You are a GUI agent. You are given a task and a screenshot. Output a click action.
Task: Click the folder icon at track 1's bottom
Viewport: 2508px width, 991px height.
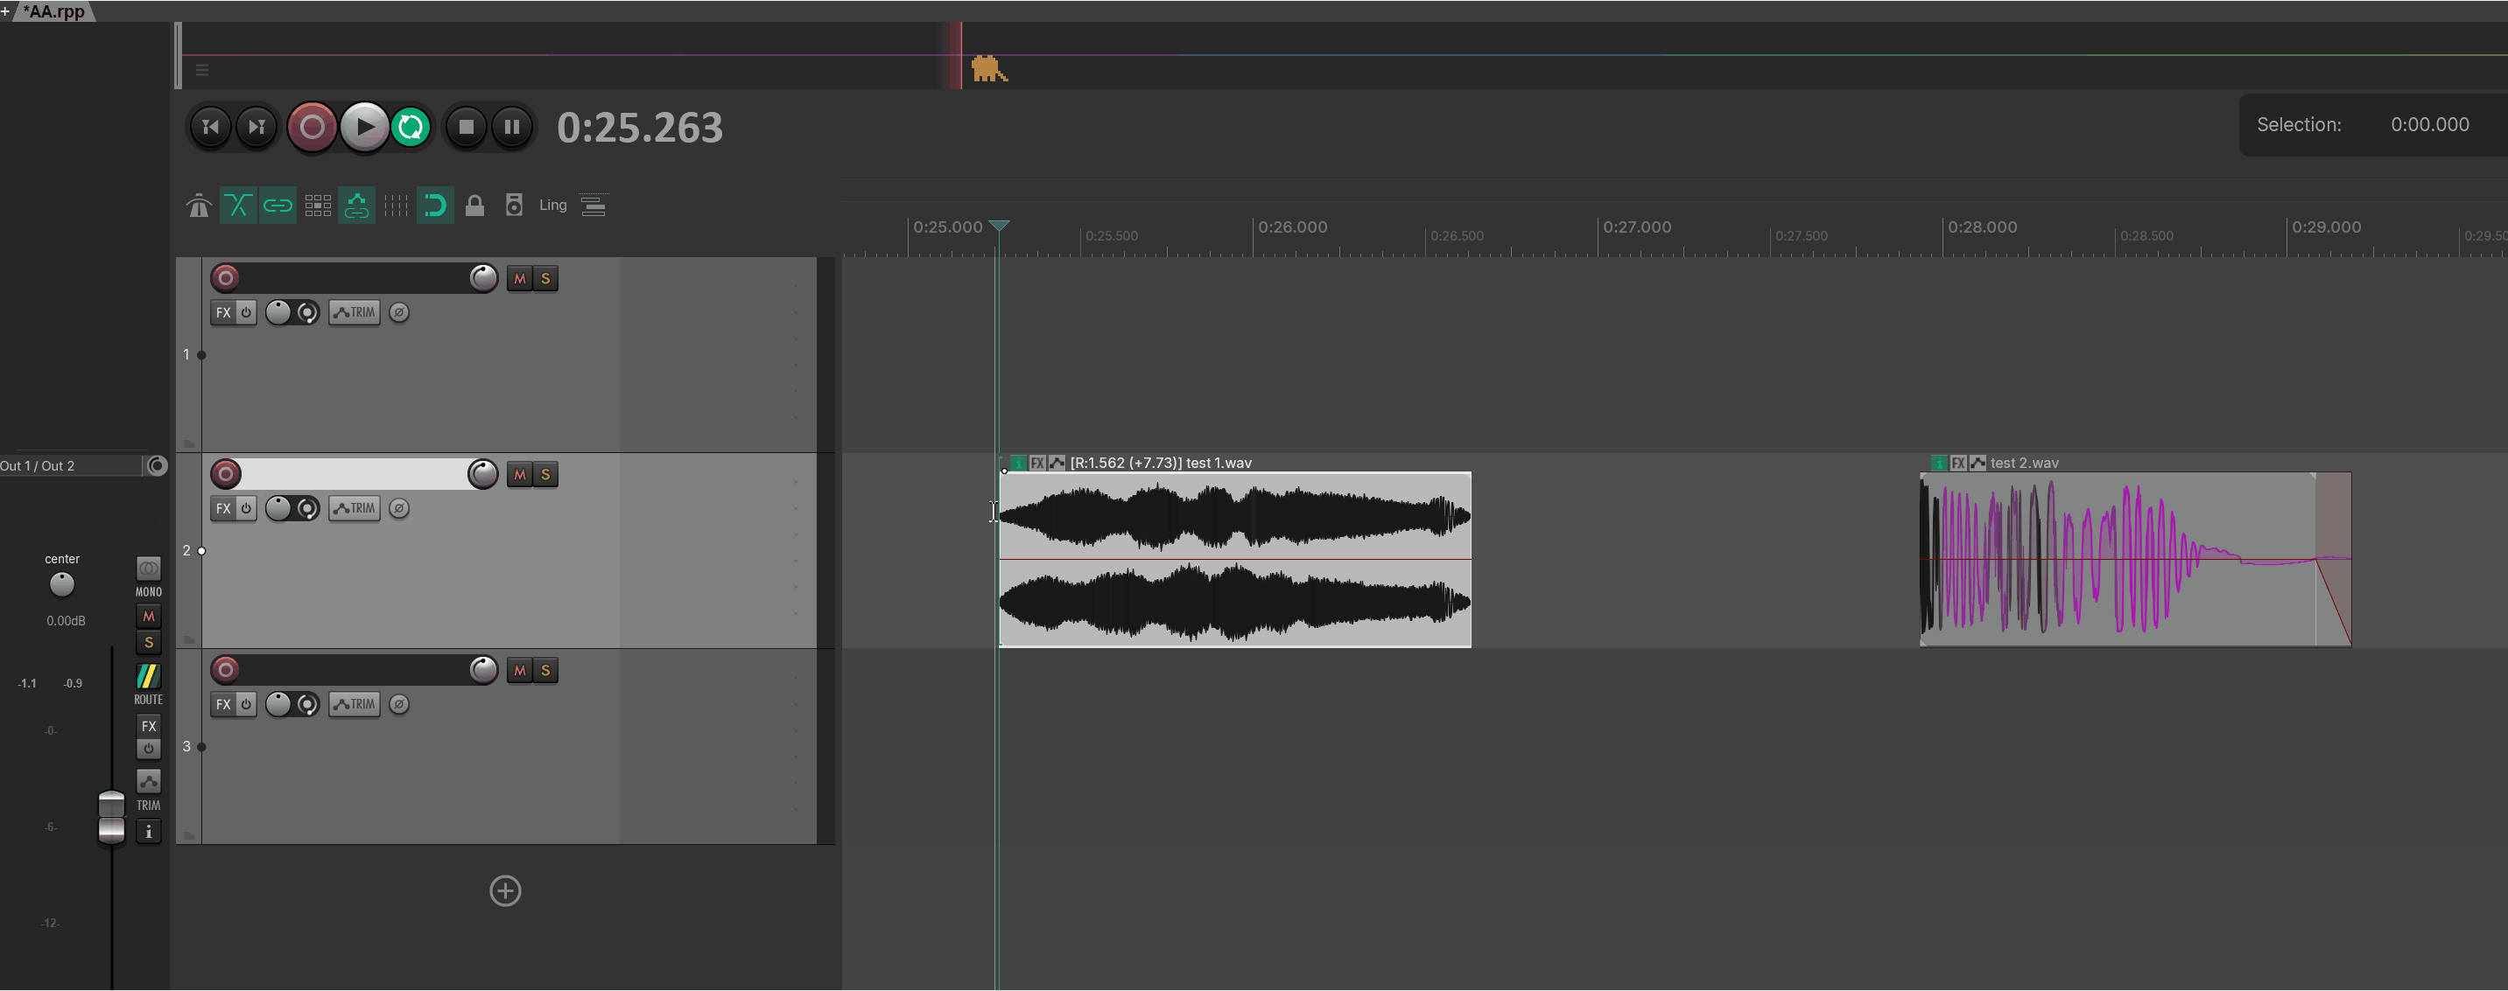coord(189,443)
